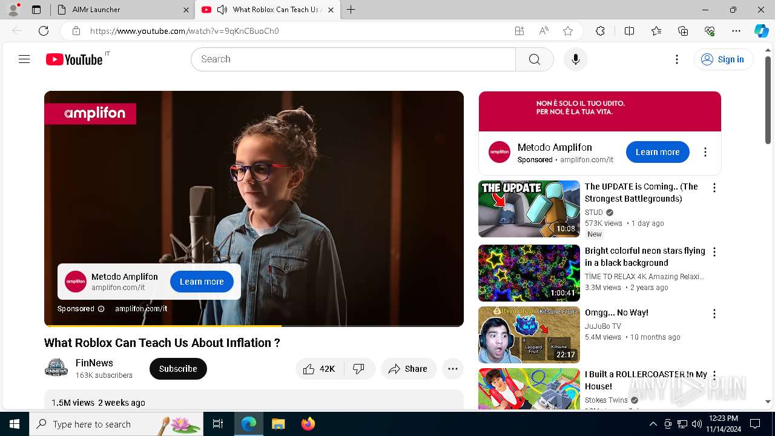Click the magnifier search button

point(534,59)
